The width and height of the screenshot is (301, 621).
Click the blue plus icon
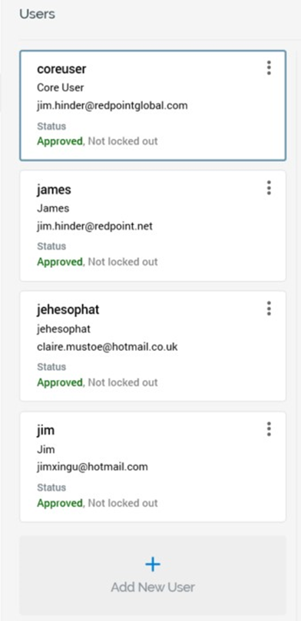[153, 564]
